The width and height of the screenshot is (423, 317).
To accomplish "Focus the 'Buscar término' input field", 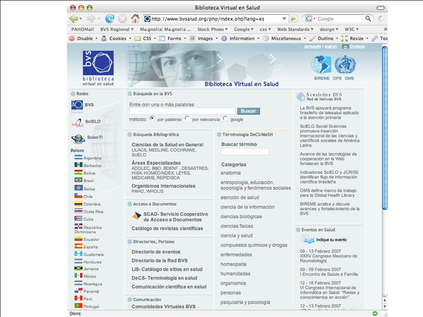I will tap(245, 151).
